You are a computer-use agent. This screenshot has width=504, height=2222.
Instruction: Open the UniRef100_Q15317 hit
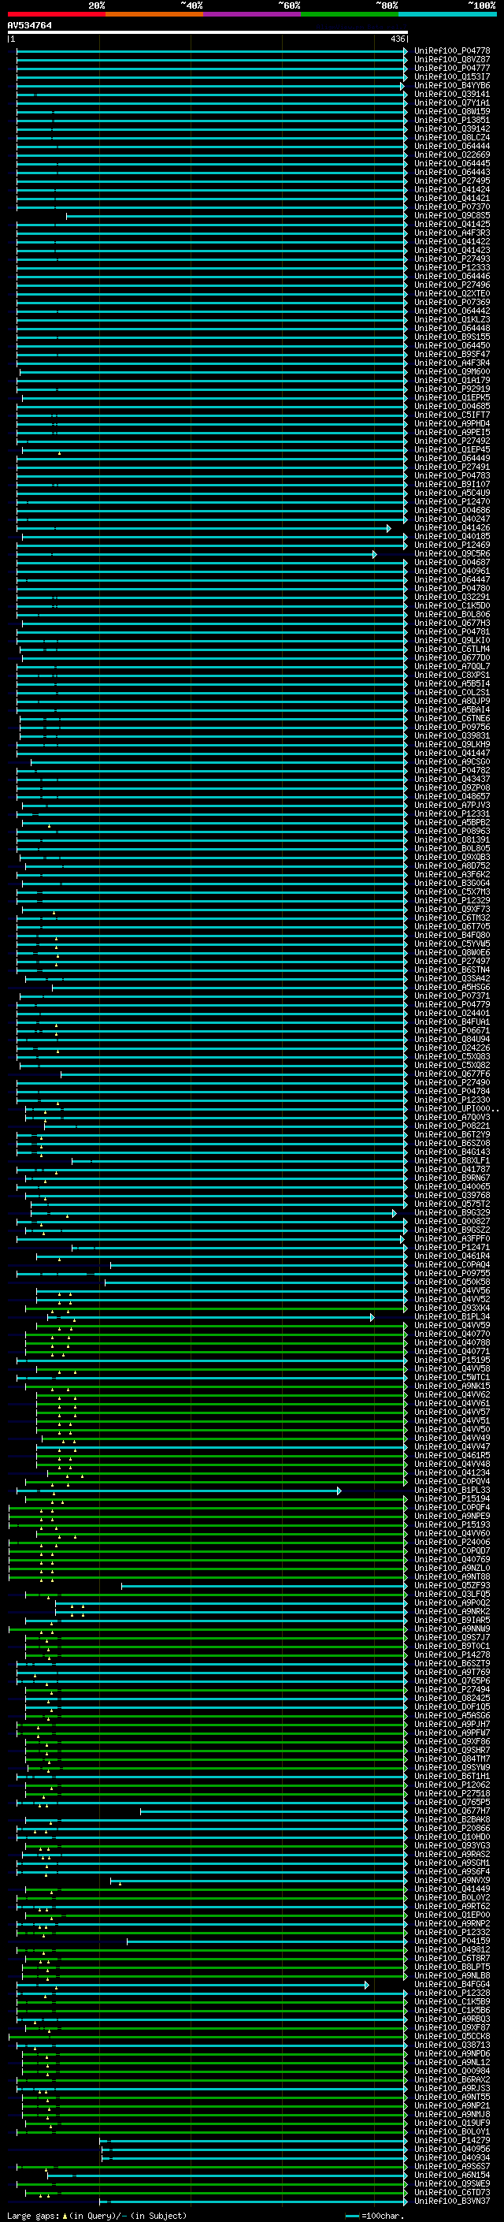(x=452, y=76)
